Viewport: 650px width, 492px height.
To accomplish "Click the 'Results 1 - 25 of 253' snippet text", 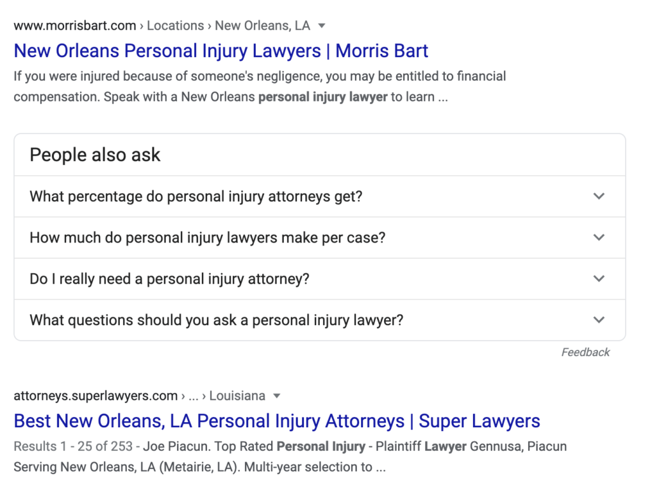I will click(x=73, y=446).
